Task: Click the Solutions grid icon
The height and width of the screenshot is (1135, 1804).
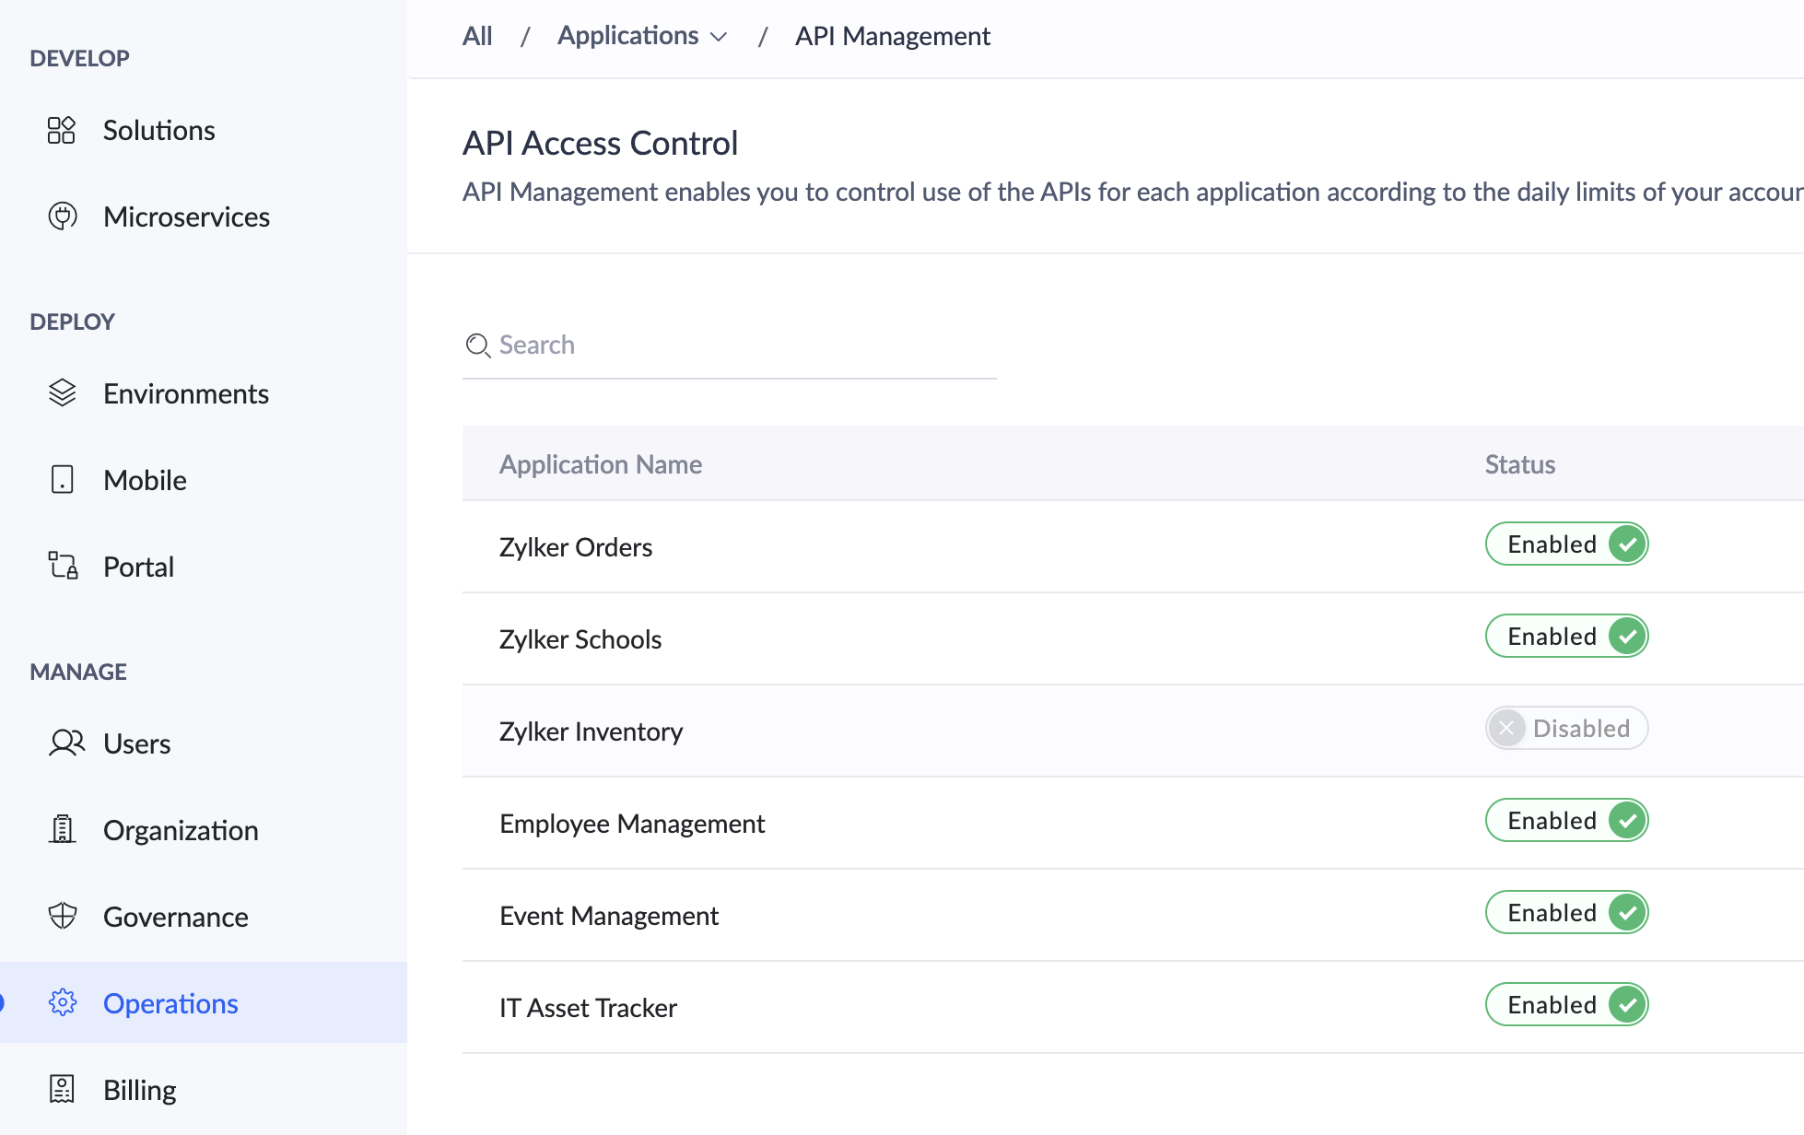Action: tap(62, 130)
